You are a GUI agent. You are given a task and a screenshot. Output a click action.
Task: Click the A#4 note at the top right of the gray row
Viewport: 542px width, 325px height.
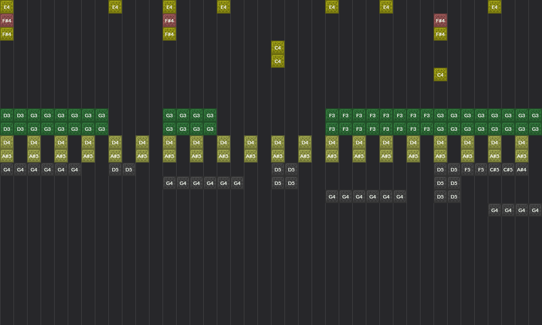tap(522, 169)
